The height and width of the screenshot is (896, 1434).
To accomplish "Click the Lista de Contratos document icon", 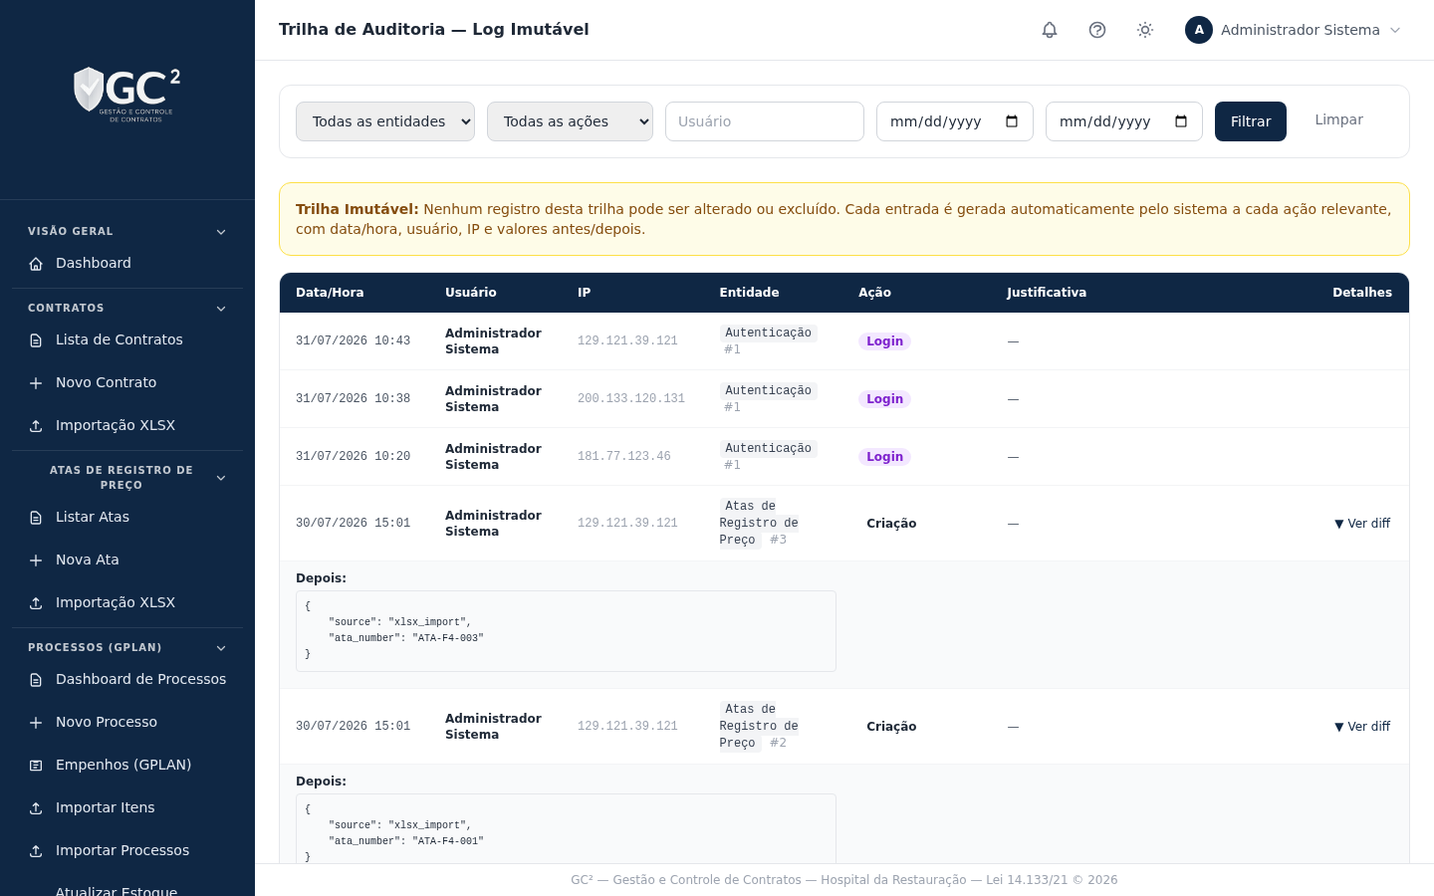I will (x=36, y=340).
